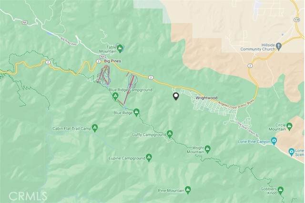This screenshot has height=203, width=305.
Task: Open the Gobblers Knob mountain icon
Action: (280, 190)
